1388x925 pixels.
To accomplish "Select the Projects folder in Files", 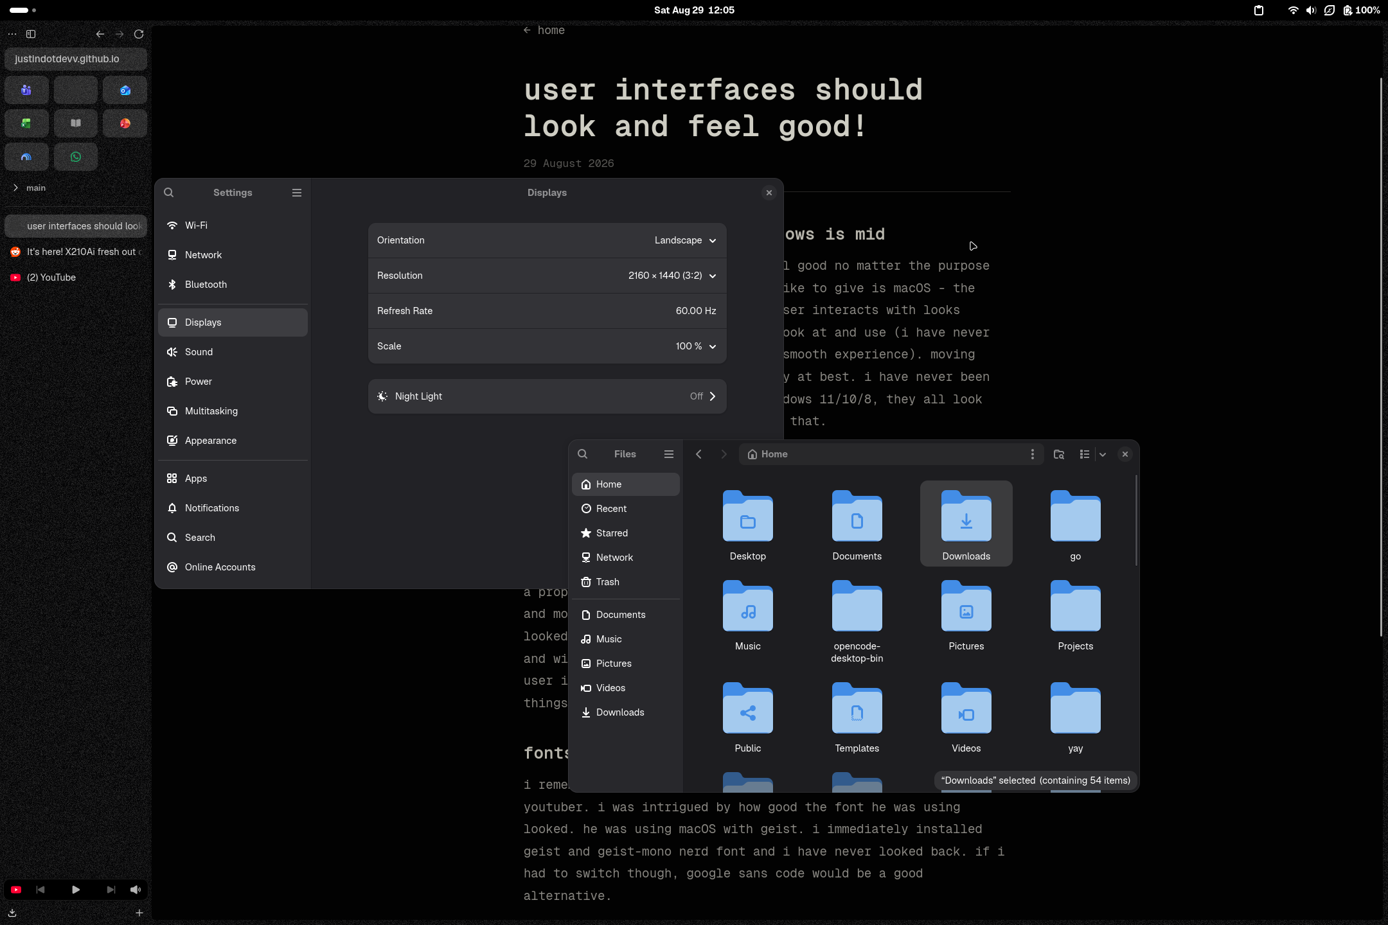I will pos(1076,615).
